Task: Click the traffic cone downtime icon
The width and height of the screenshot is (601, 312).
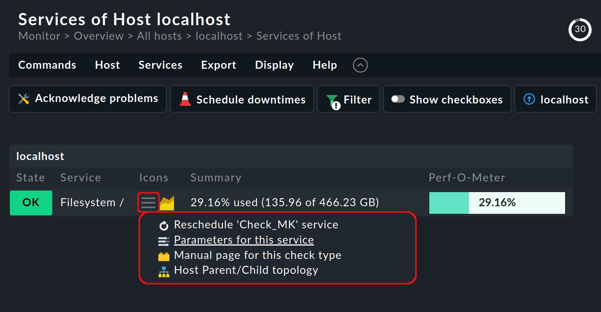Action: [x=185, y=99]
